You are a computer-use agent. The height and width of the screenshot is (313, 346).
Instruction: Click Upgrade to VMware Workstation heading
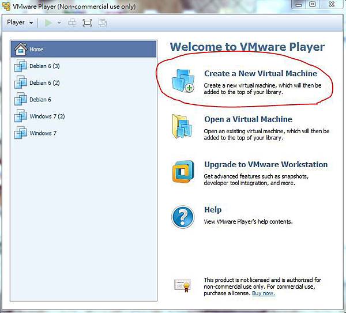pyautogui.click(x=266, y=164)
